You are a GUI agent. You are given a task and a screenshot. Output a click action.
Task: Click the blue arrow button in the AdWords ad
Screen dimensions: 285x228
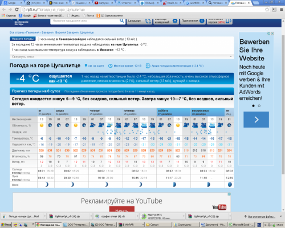(x=256, y=120)
